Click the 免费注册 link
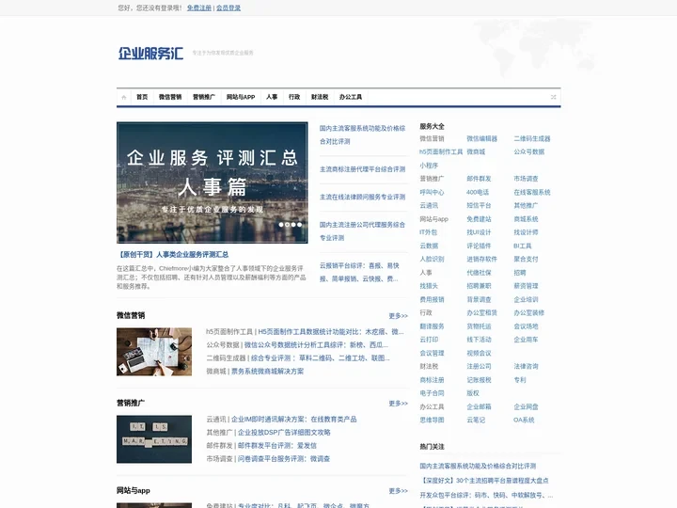This screenshot has height=508, width=677. [199, 8]
